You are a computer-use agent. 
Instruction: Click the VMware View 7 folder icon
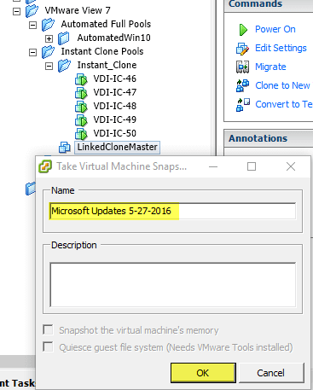[x=32, y=11]
